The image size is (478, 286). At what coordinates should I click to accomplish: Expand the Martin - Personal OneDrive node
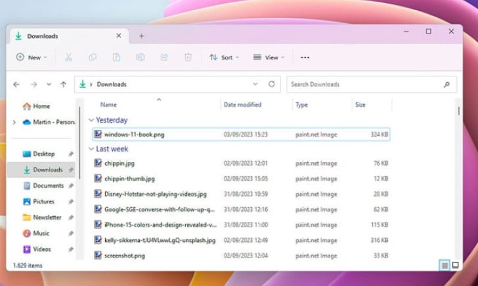pyautogui.click(x=14, y=122)
